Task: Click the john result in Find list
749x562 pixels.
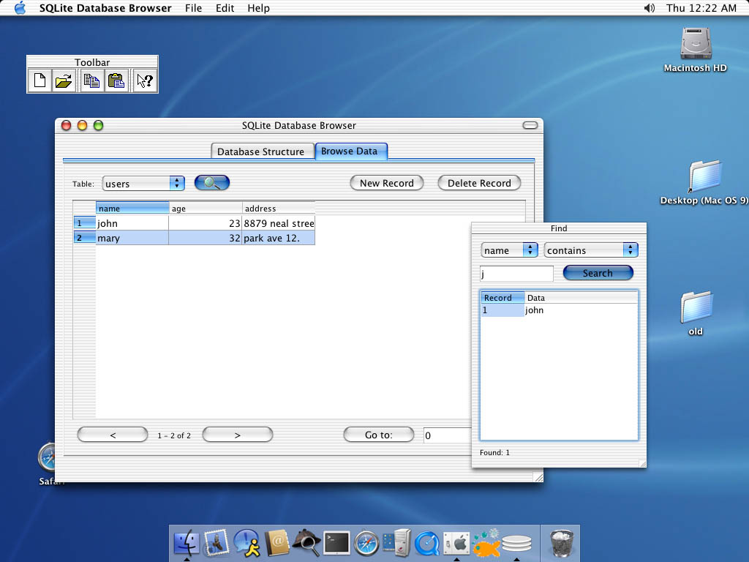Action: (x=534, y=310)
